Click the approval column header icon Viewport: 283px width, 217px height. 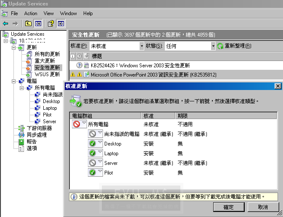pos(86,56)
